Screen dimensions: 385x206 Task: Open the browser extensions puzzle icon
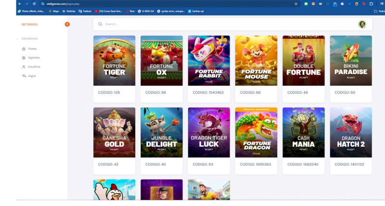pos(371,4)
